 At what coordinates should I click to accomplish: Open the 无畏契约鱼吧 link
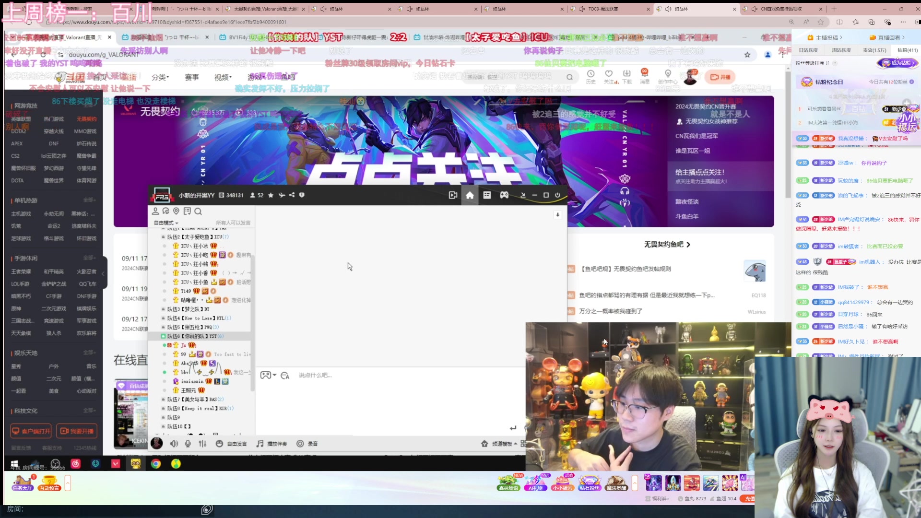(x=667, y=245)
